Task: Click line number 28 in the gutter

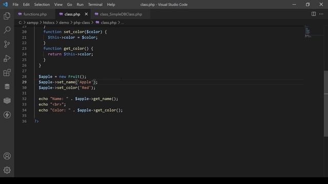Action: point(24,77)
